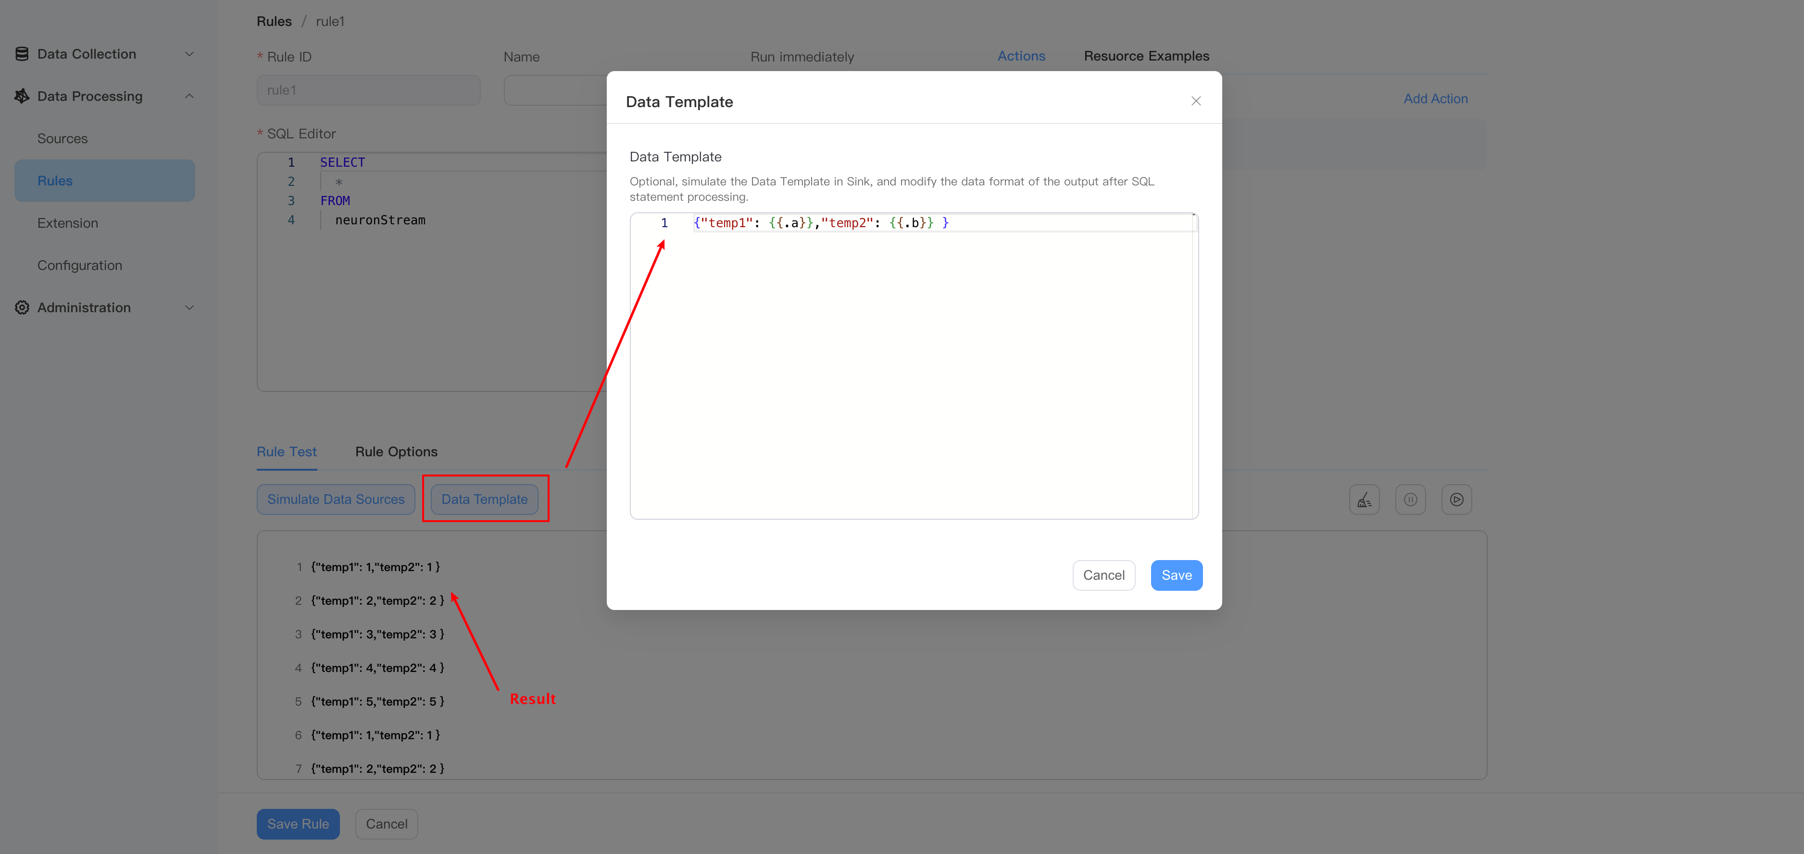Save the data template

click(1177, 575)
